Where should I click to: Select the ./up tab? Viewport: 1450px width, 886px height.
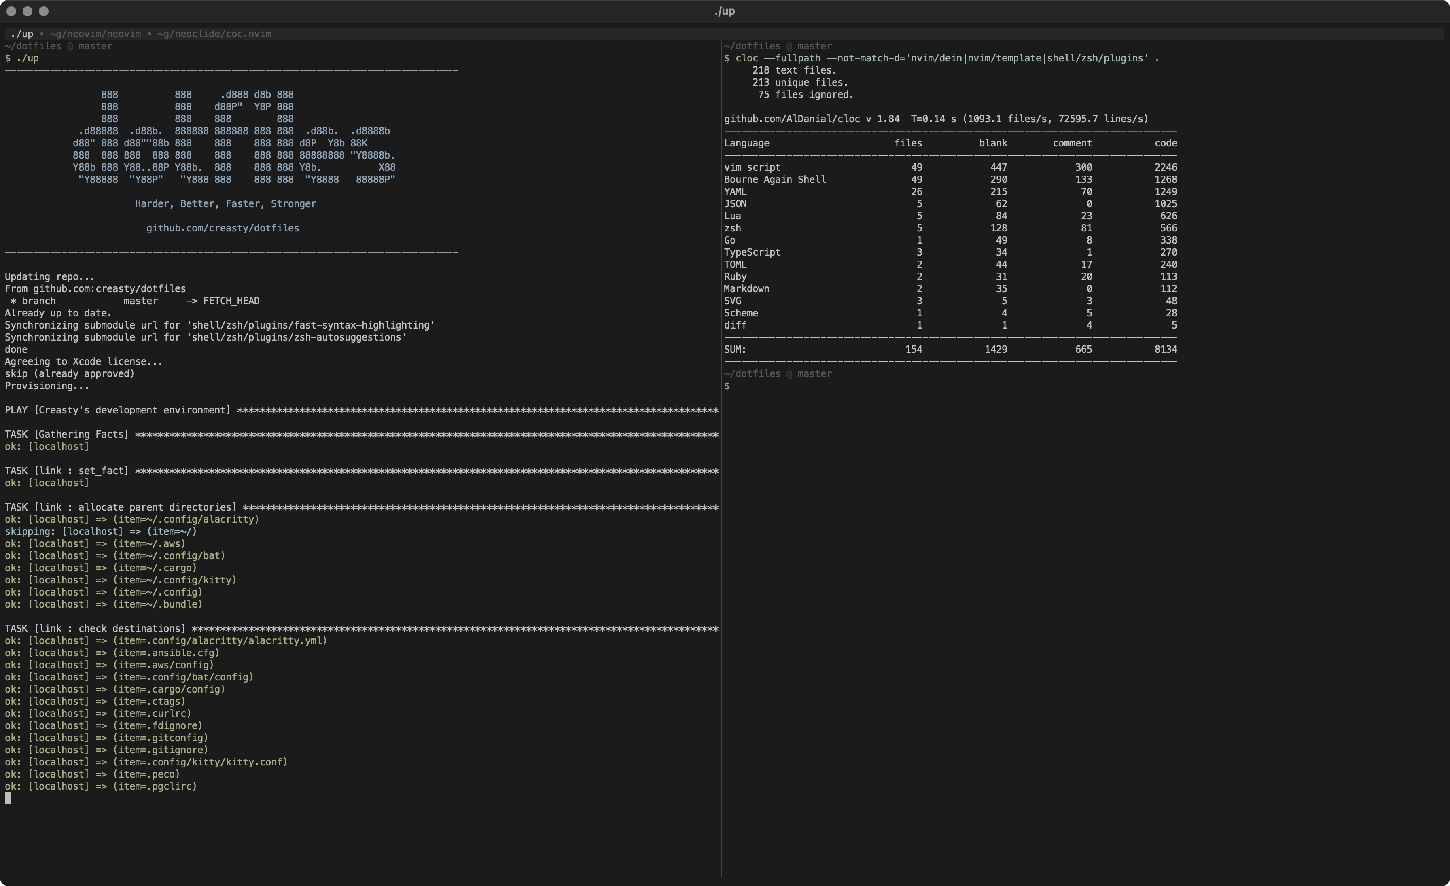coord(22,34)
